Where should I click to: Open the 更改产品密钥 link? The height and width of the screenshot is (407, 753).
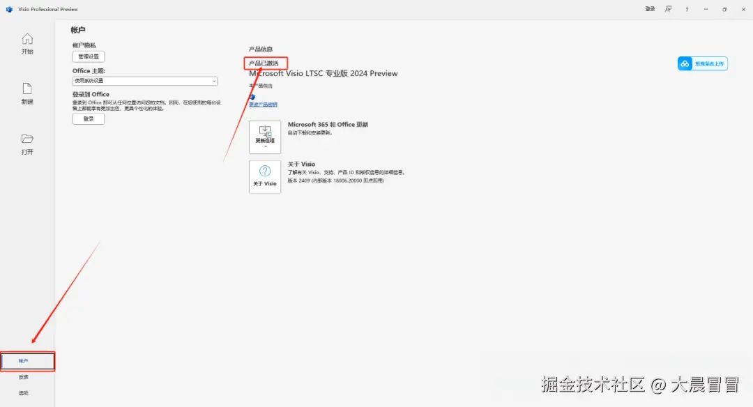pos(263,105)
